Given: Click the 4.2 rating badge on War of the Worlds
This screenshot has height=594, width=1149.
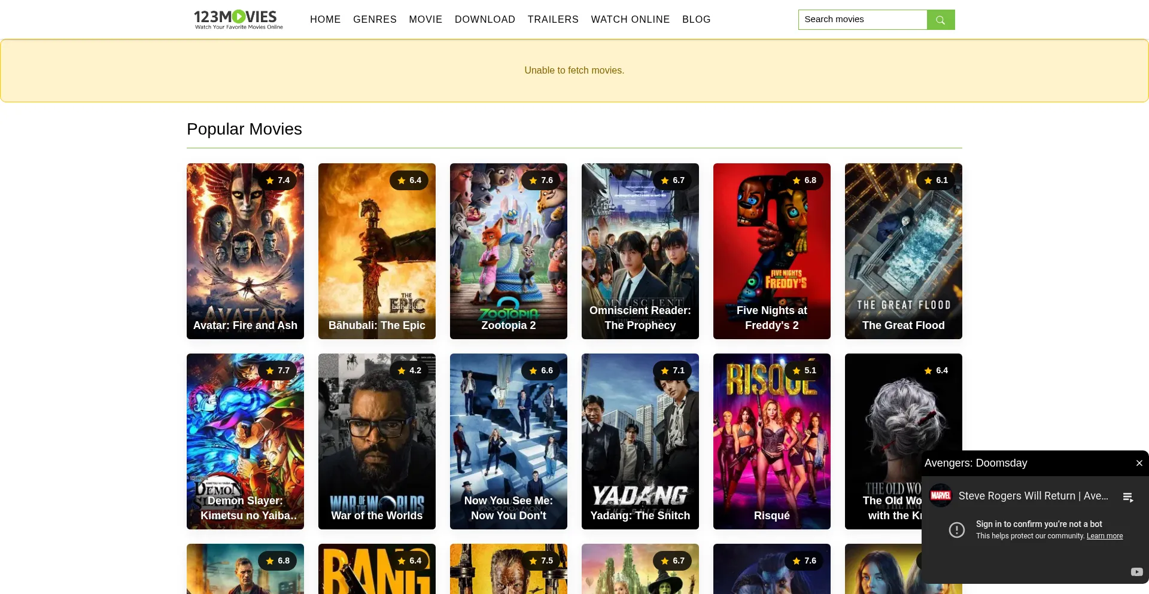Looking at the screenshot, I should (409, 370).
